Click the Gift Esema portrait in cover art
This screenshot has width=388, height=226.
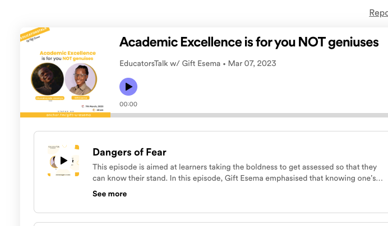pos(81,78)
